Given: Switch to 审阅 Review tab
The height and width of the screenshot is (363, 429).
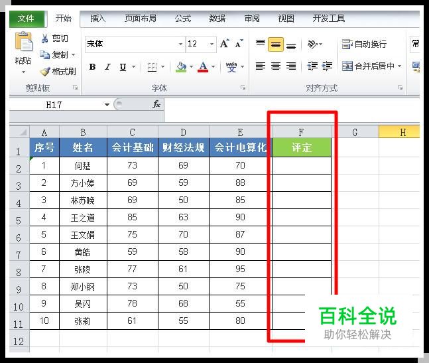Looking at the screenshot, I should [x=252, y=19].
